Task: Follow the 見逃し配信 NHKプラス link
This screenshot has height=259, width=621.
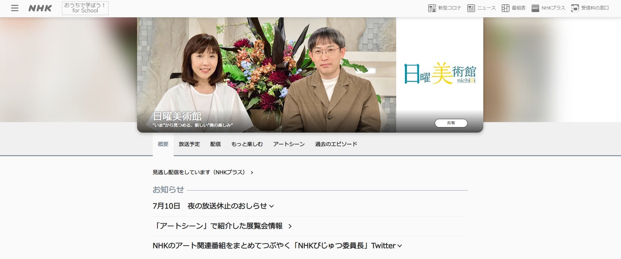Action: click(203, 172)
